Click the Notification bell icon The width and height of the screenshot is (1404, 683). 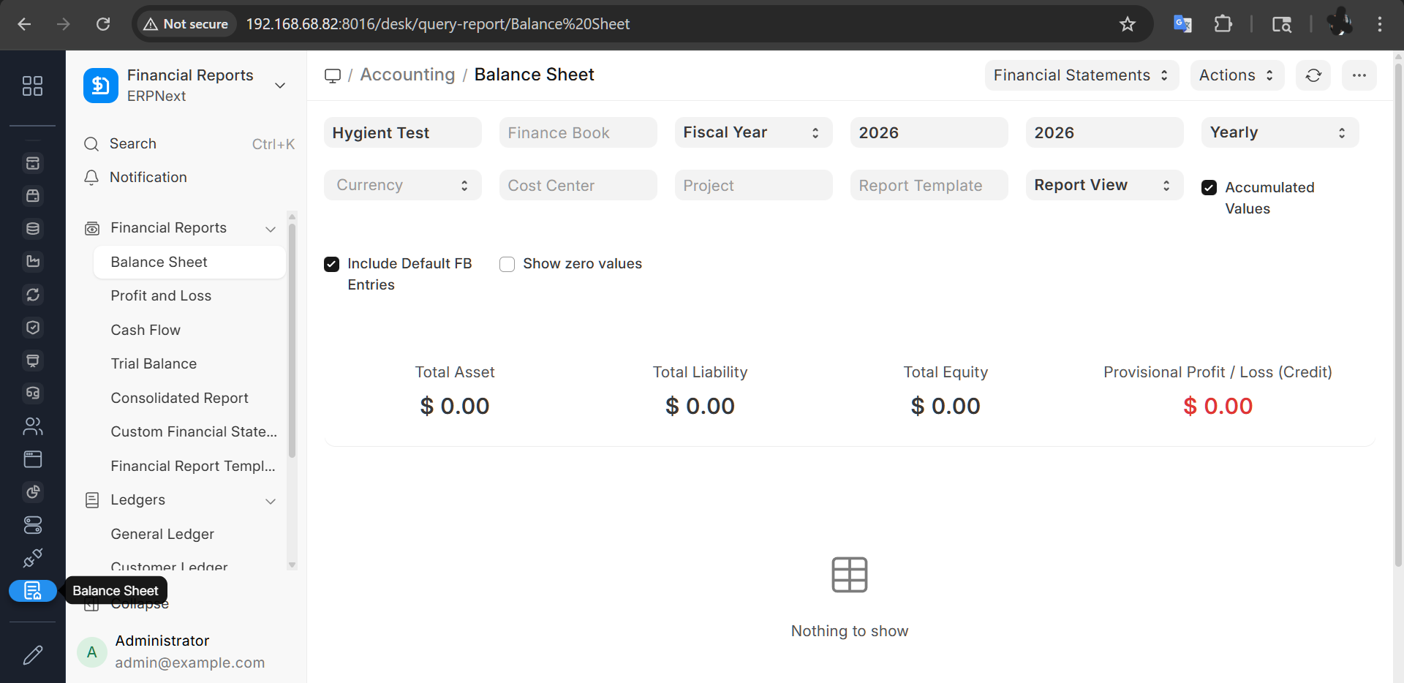[x=91, y=178]
